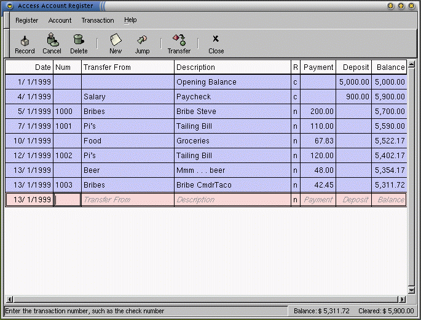Viewport: 421px width, 320px height.
Task: Open the Help menu
Action: (x=130, y=20)
